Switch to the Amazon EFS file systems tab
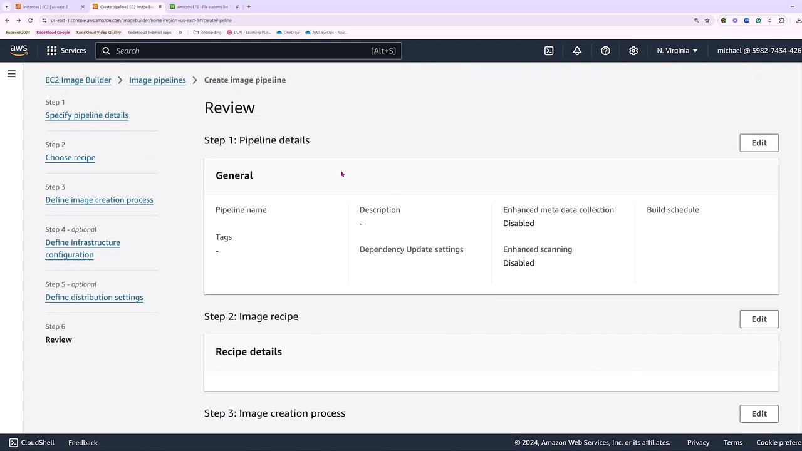Viewport: 802px width, 451px height. point(204,7)
